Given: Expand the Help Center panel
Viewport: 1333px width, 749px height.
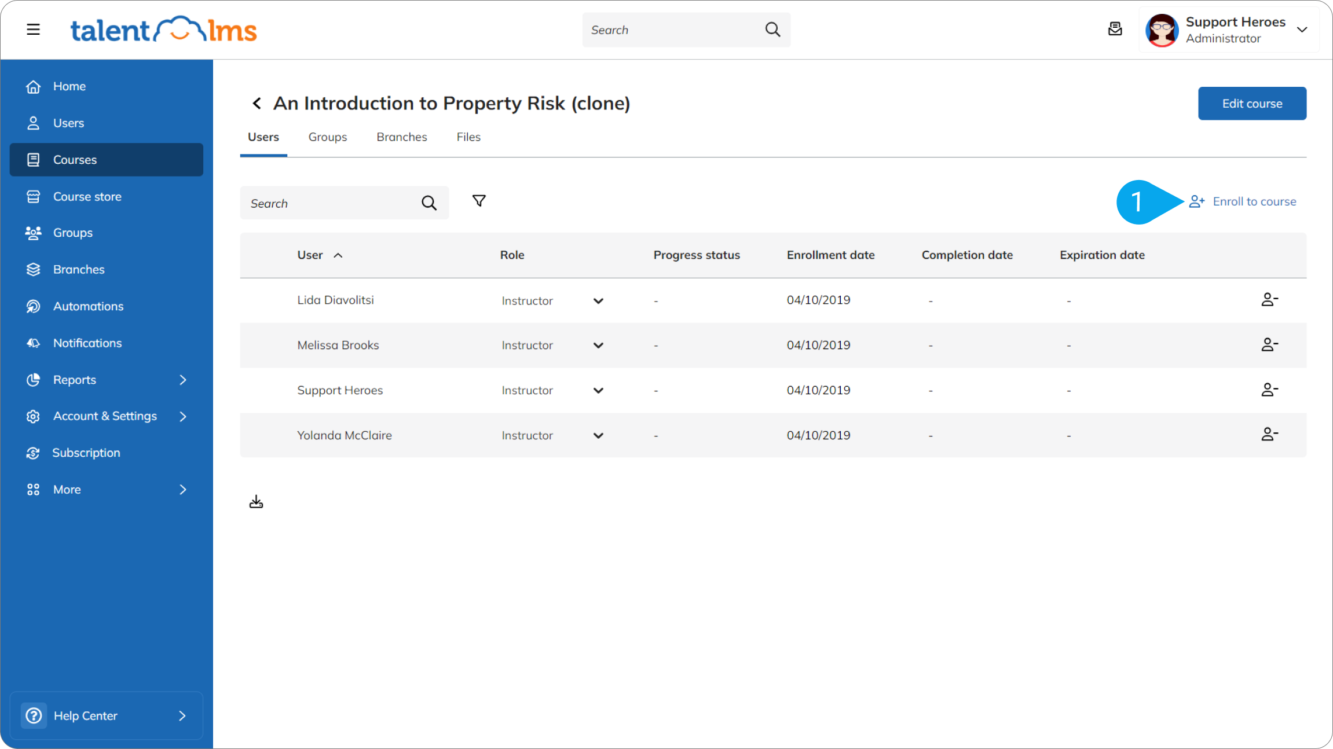Looking at the screenshot, I should pos(107,715).
